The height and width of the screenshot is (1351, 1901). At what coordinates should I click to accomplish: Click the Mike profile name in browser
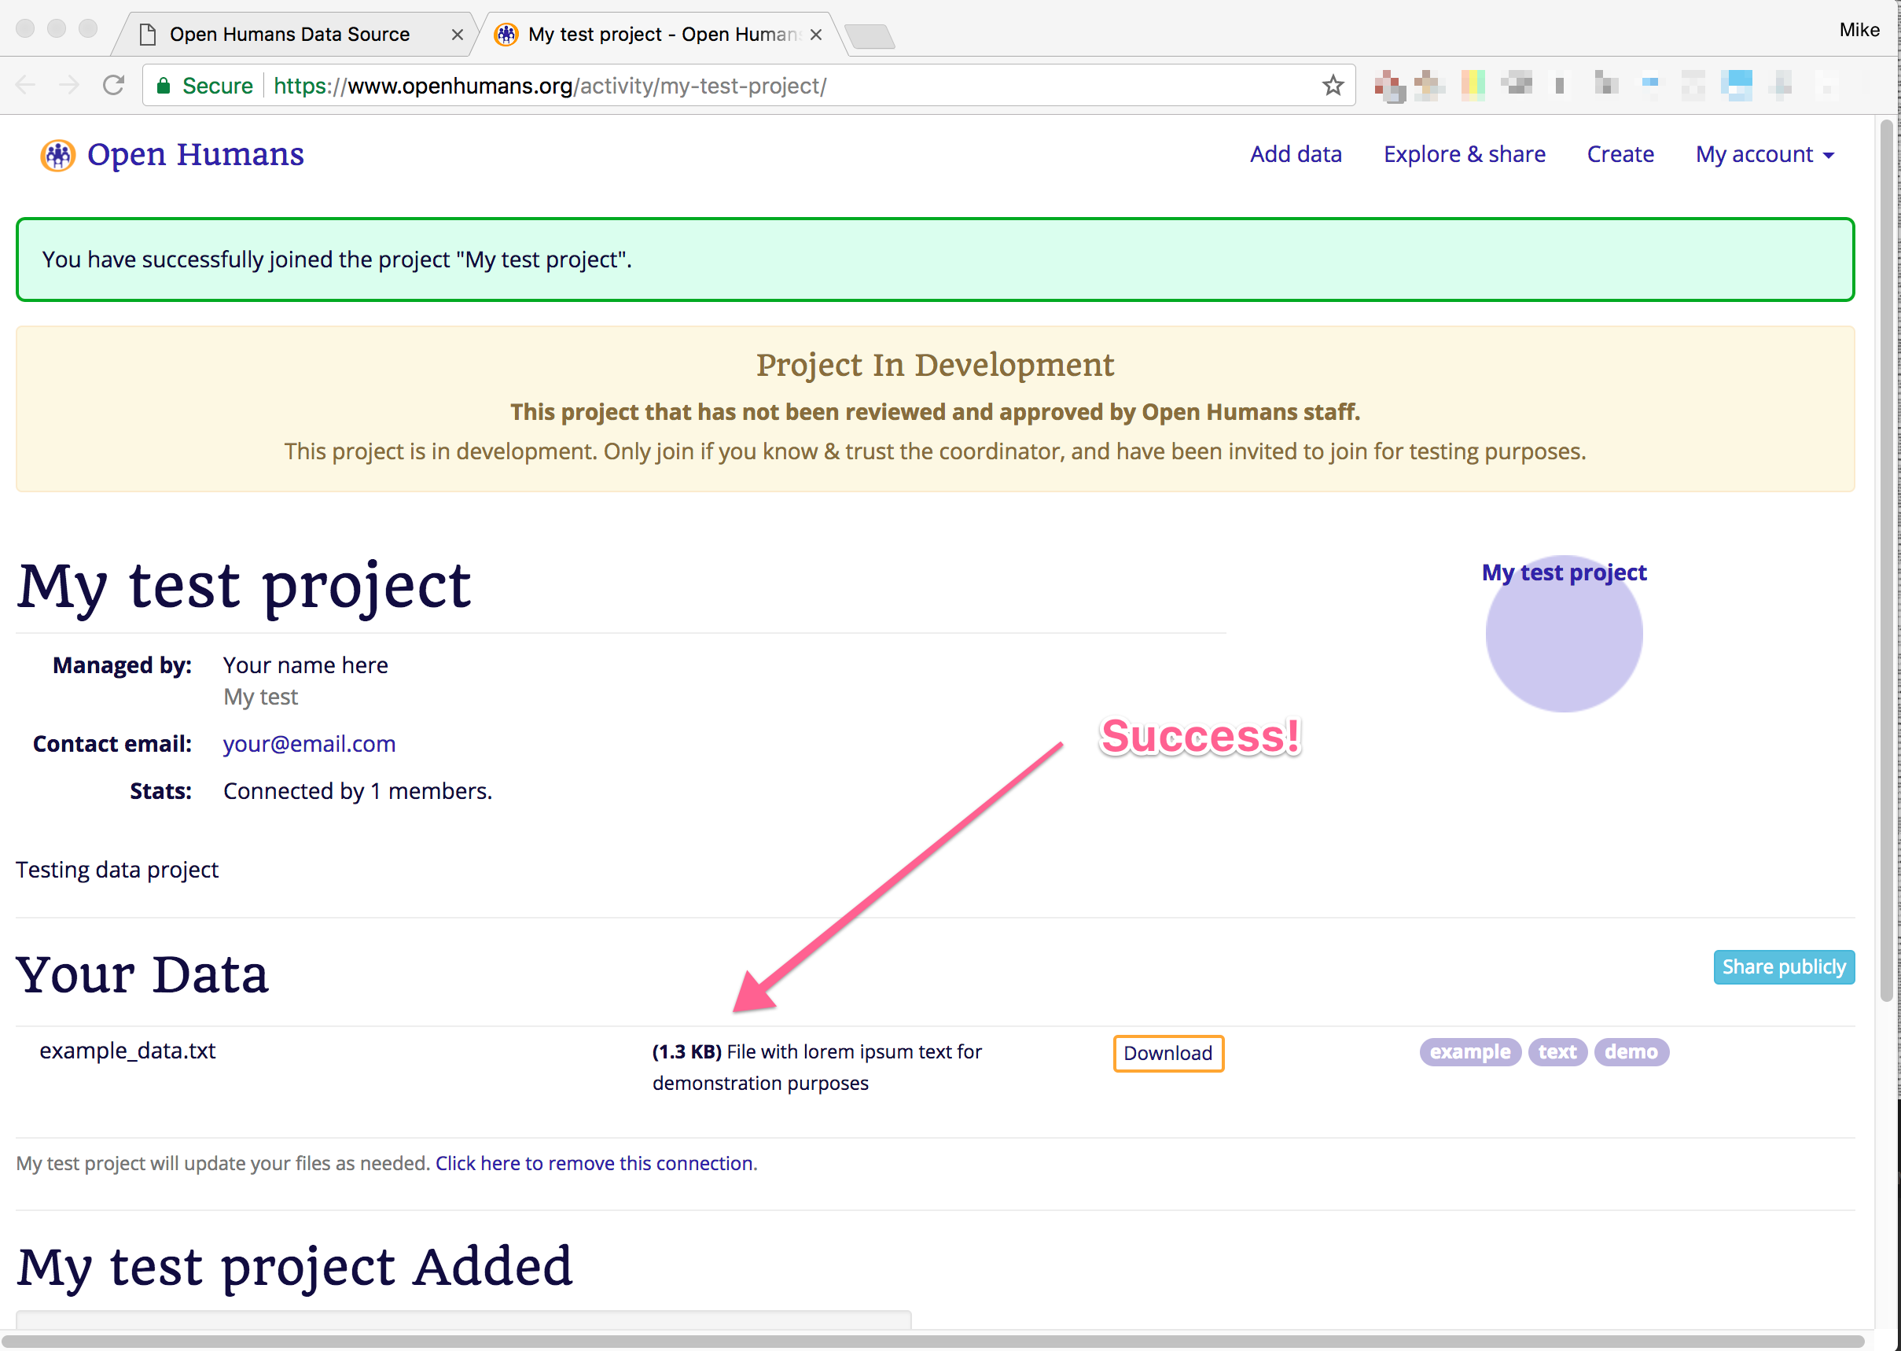pos(1859,30)
